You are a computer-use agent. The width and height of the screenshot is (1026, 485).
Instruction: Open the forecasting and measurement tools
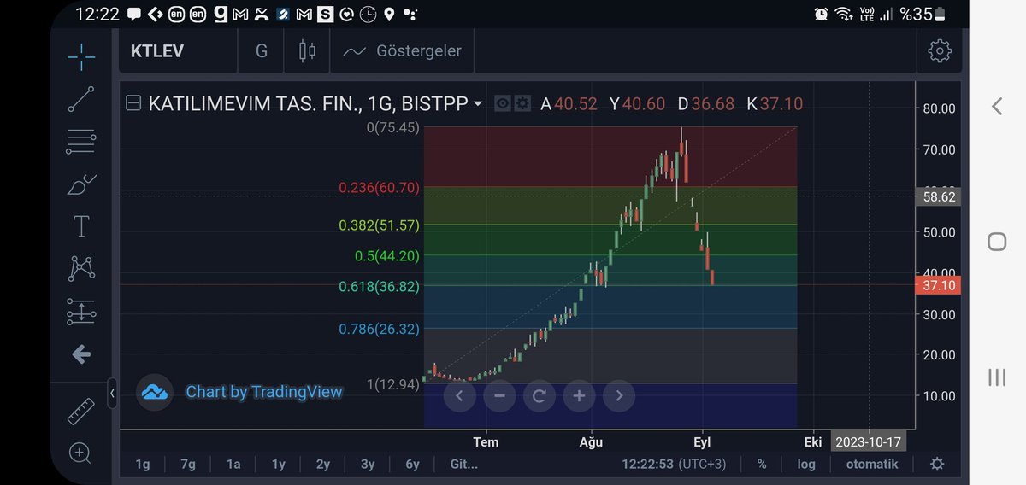click(81, 312)
